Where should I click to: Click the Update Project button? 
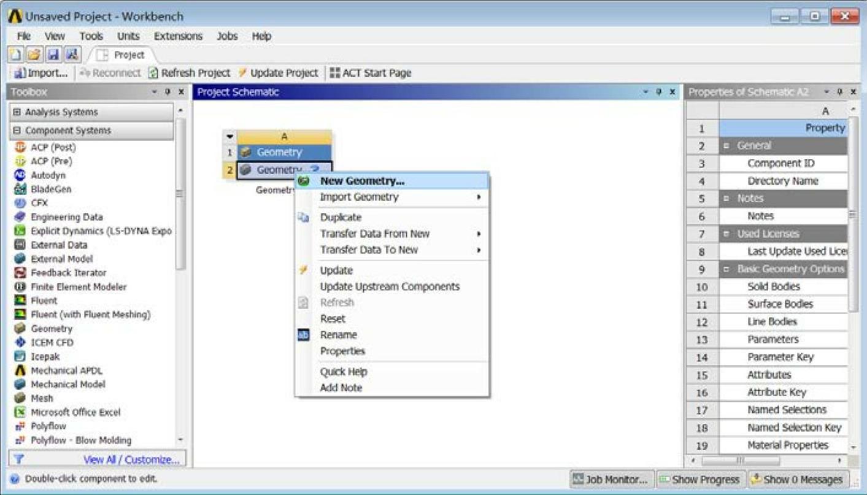(x=278, y=73)
